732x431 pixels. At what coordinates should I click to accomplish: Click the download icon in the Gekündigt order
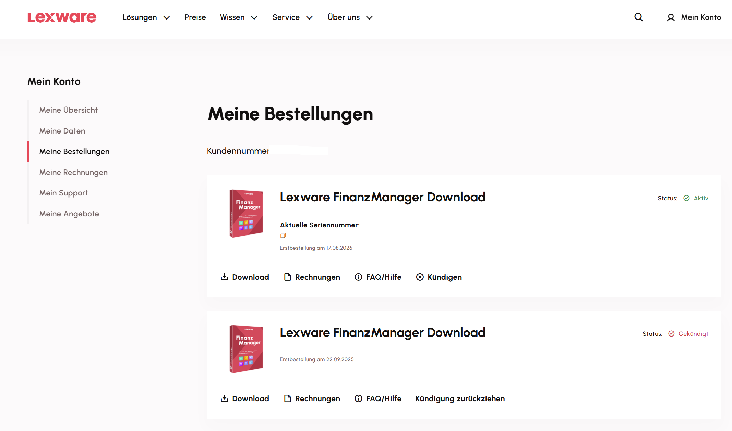[x=224, y=398]
